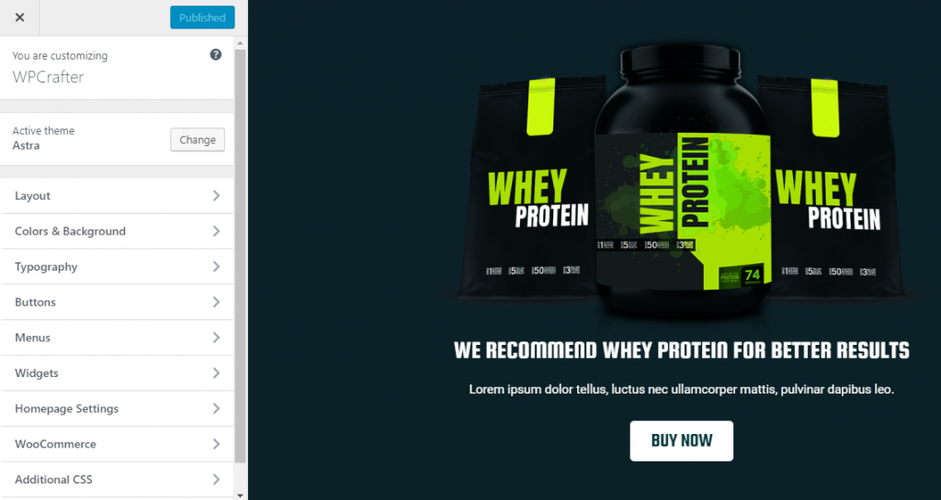Screen dimensions: 941x500
Task: Click the Layout chevron arrow icon
Action: coord(216,195)
